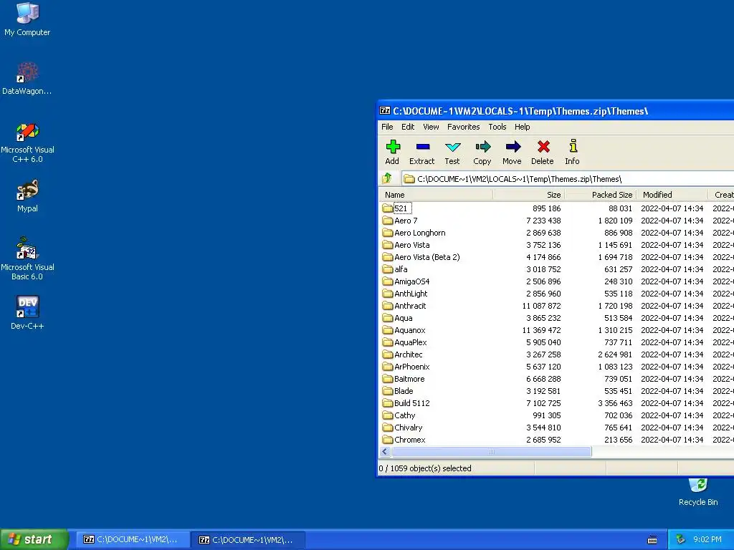Click packed size value 3 356 463
734x550 pixels.
[x=615, y=403]
